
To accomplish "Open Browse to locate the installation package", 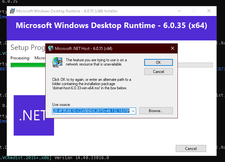I will 156,111.
